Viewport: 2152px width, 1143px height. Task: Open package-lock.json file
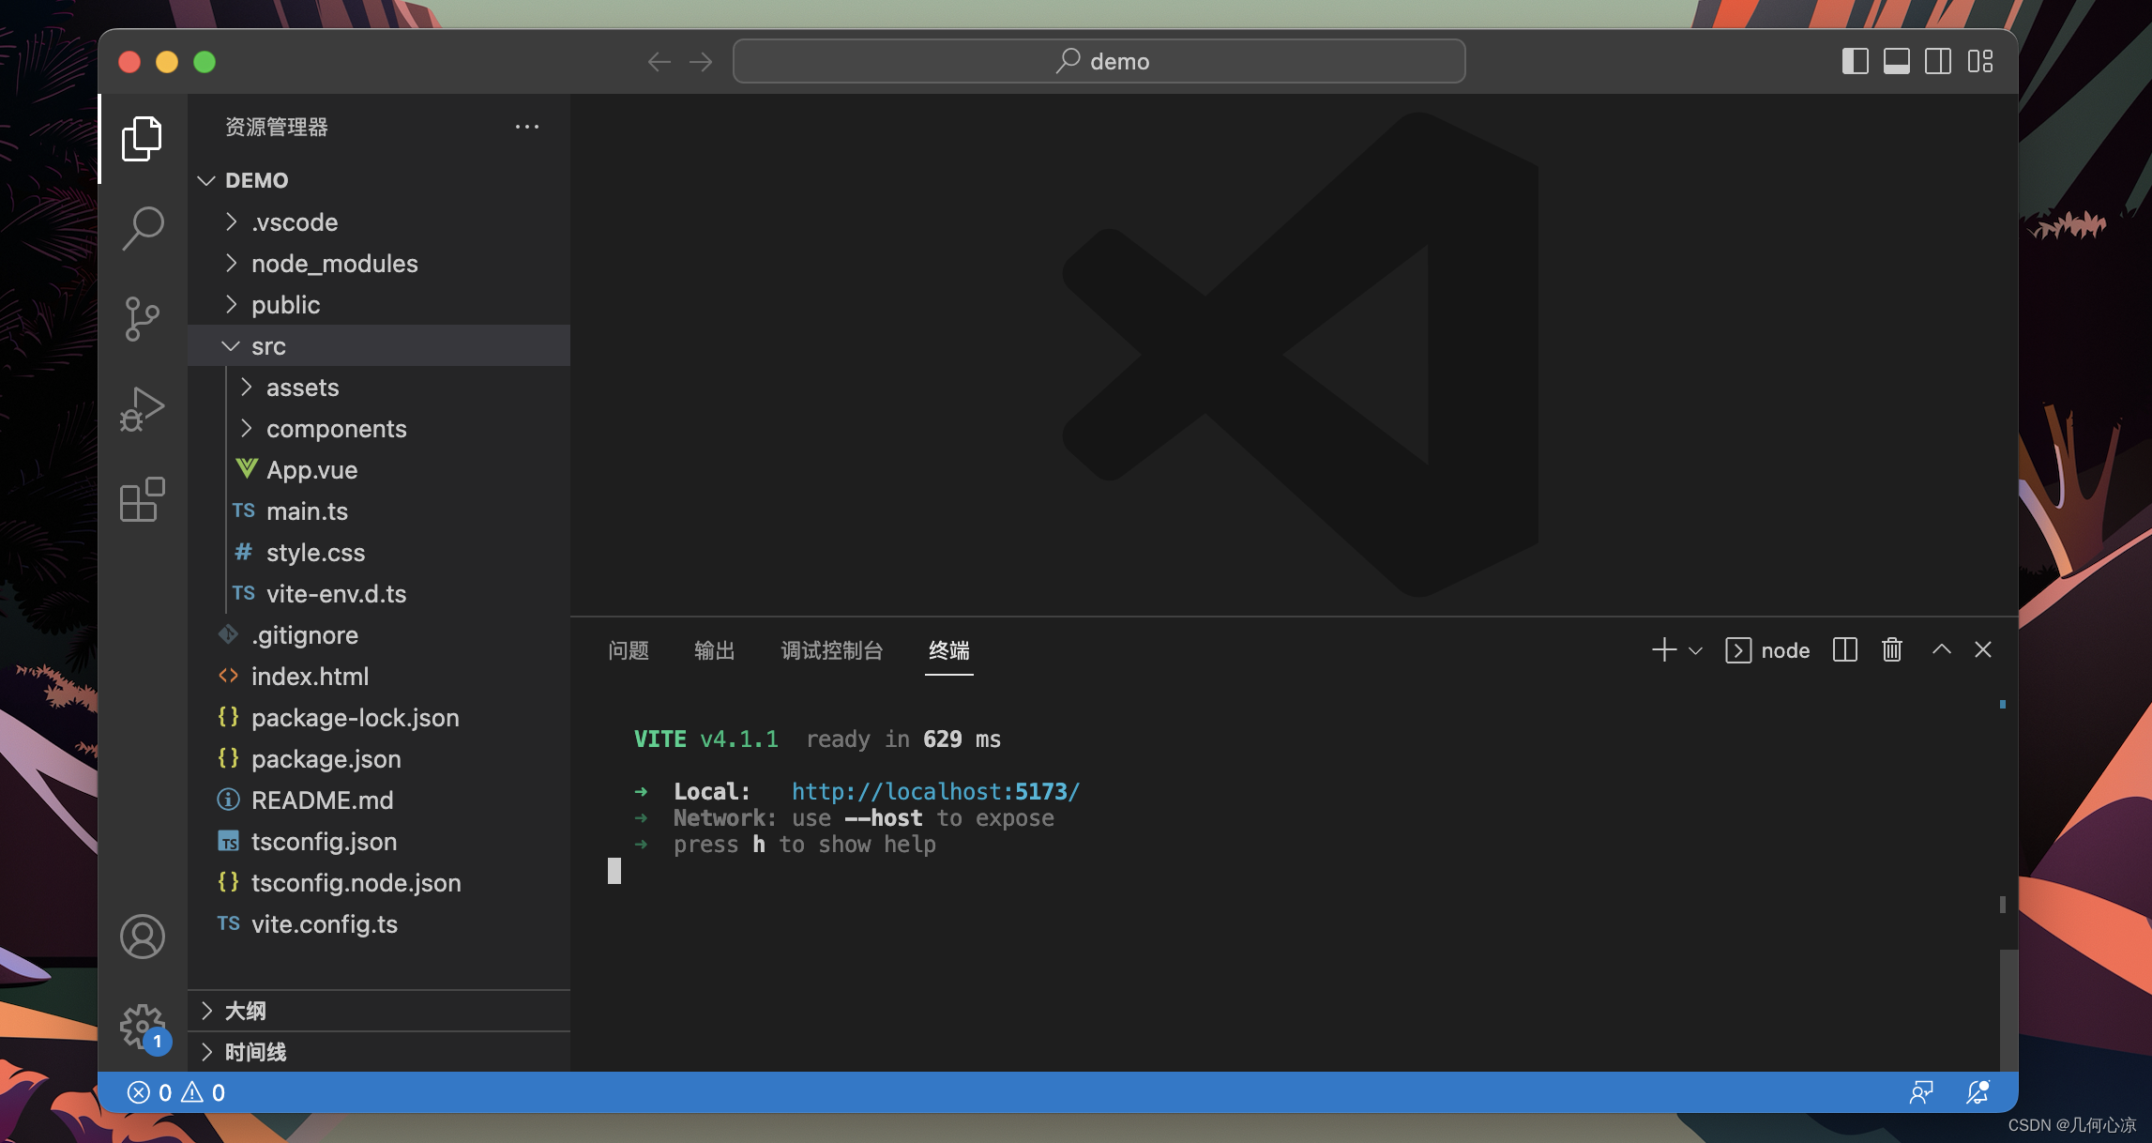(x=379, y=718)
